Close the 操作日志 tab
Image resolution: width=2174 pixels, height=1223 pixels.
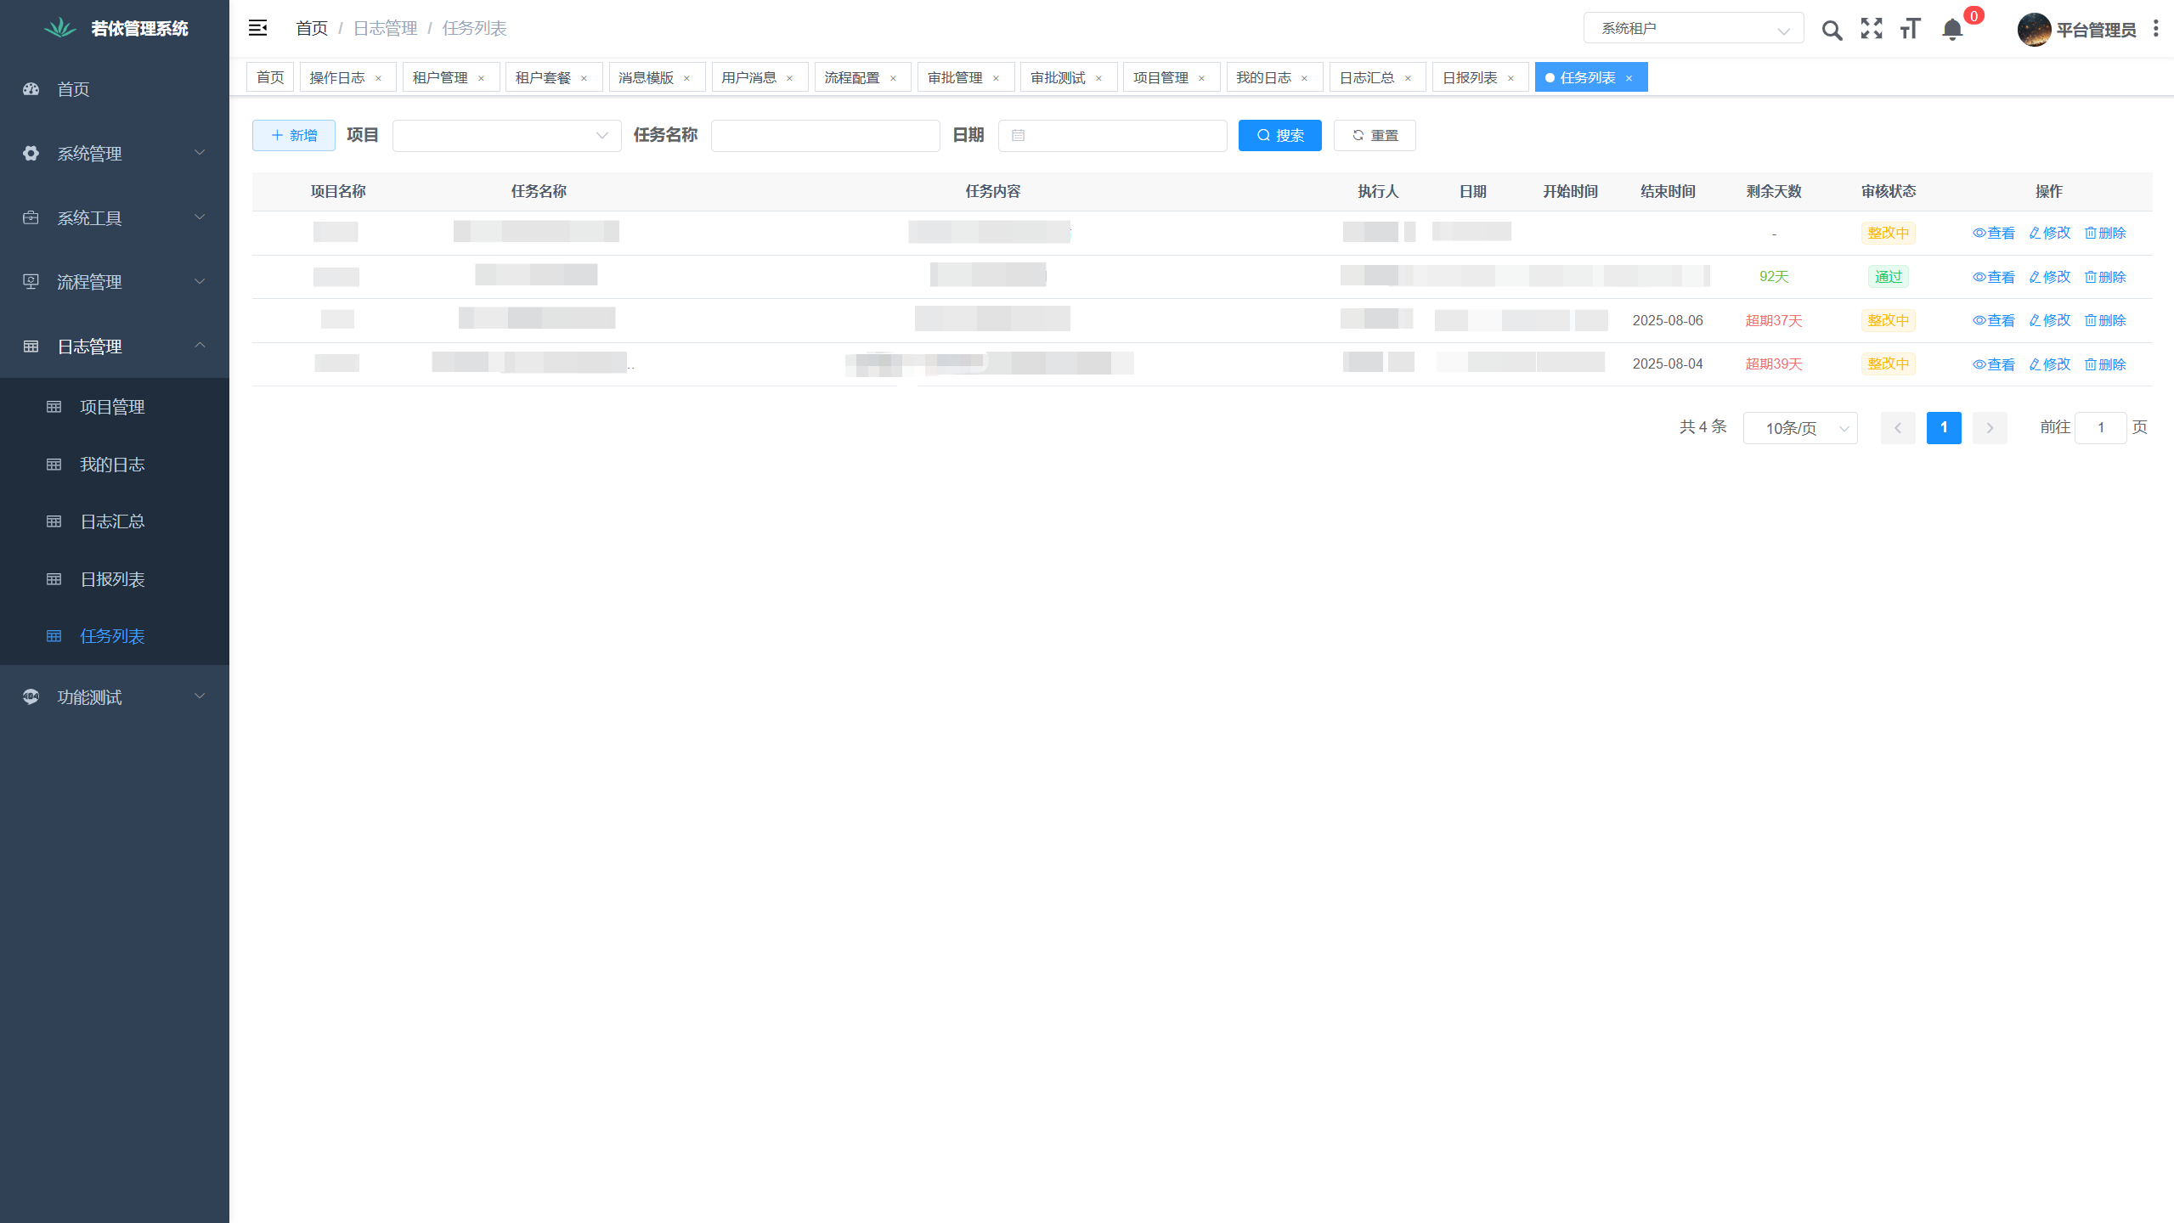(x=378, y=78)
